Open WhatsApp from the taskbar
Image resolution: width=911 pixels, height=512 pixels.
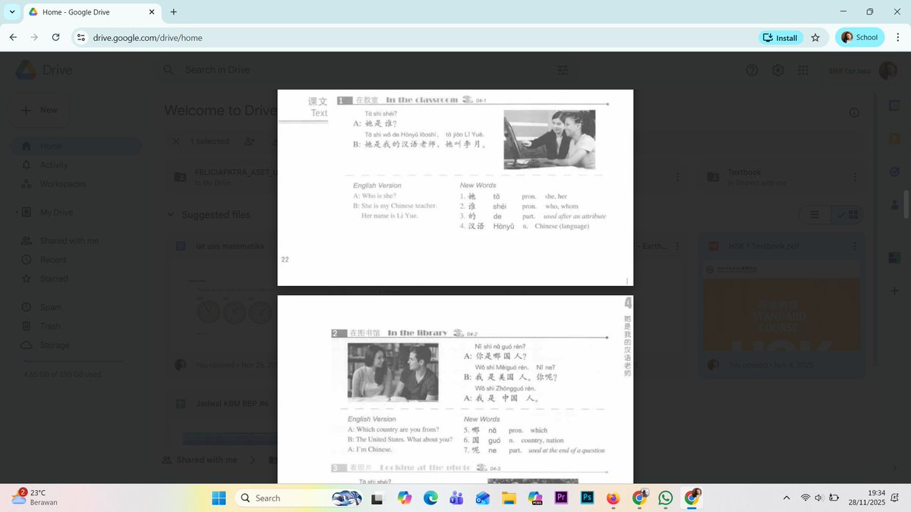(666, 498)
